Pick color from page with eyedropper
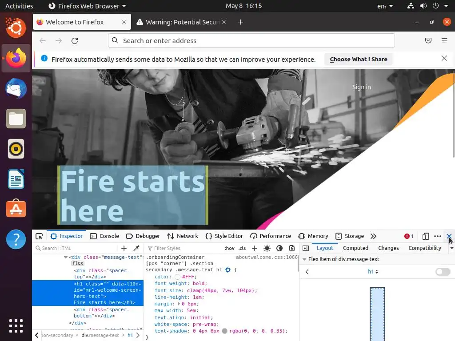The height and width of the screenshot is (341, 455). tap(136, 248)
